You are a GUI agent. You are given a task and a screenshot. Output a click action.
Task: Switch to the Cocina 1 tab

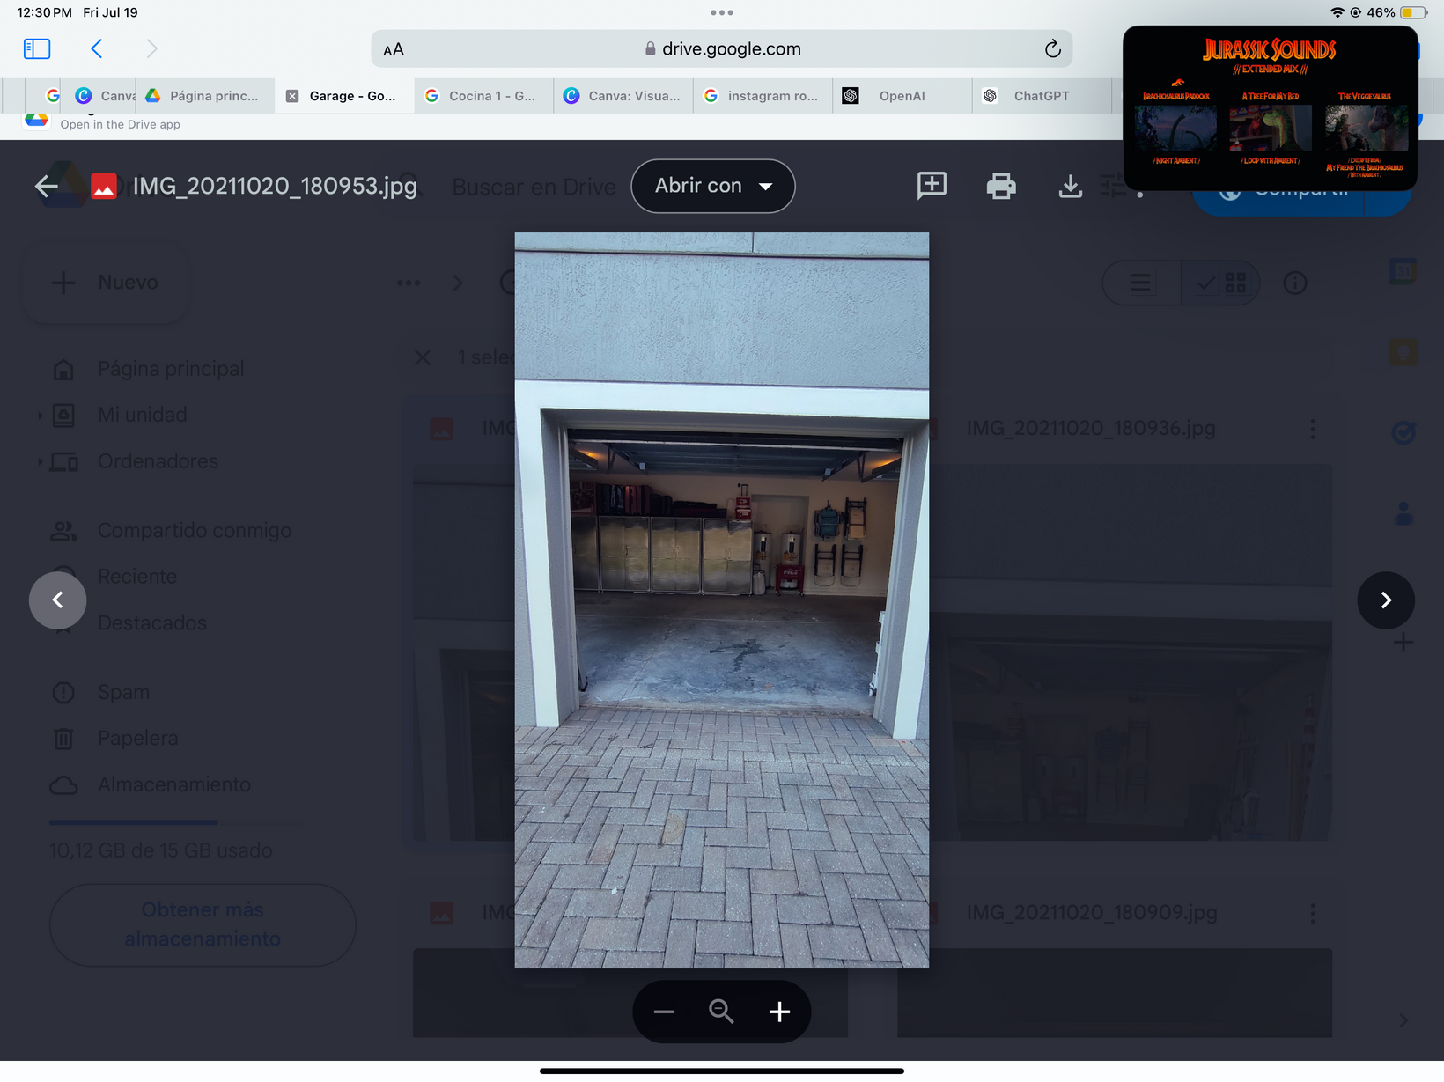(491, 96)
